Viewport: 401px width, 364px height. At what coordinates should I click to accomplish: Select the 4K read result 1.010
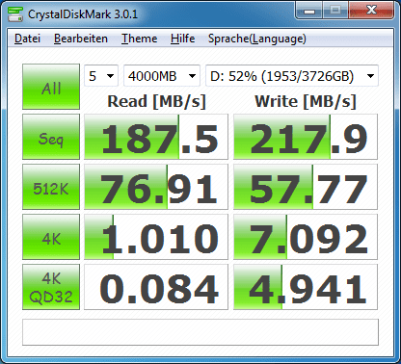[x=156, y=237]
